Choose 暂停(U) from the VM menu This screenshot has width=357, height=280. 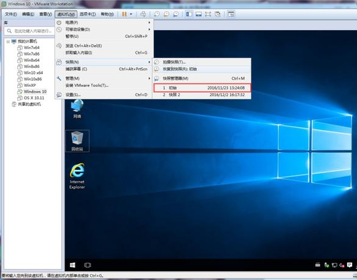[x=104, y=36]
